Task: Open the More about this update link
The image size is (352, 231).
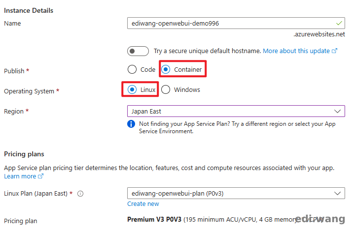Action: [x=296, y=51]
